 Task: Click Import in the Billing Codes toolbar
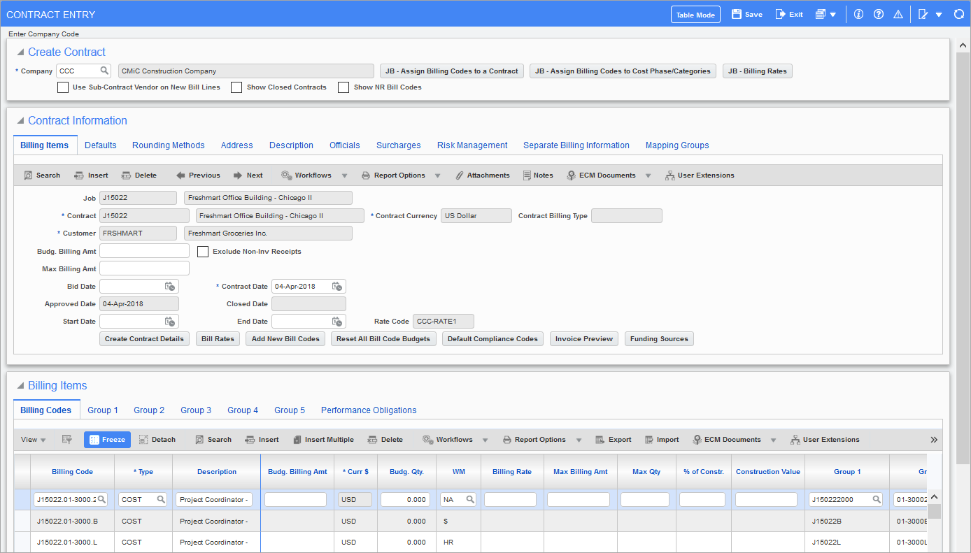pos(662,440)
